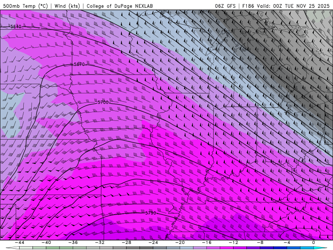Click the -20 color scale label
This screenshot has width=333, height=250.
180,242
